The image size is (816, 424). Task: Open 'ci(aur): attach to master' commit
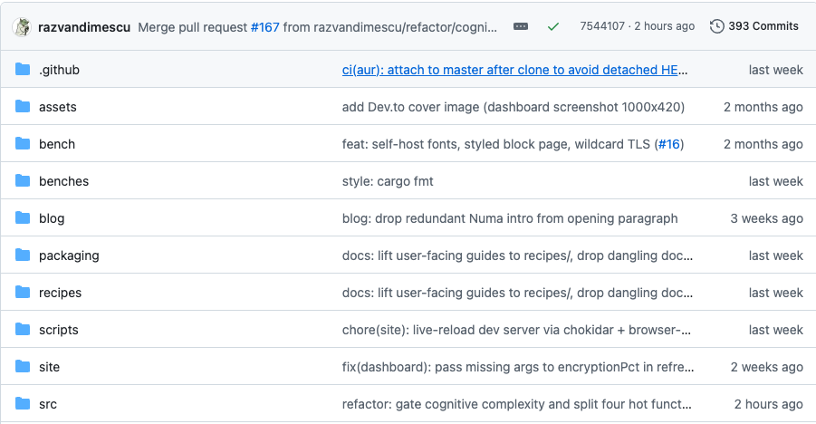(x=514, y=70)
